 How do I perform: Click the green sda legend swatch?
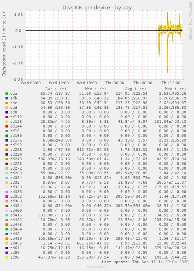pyautogui.click(x=7, y=94)
